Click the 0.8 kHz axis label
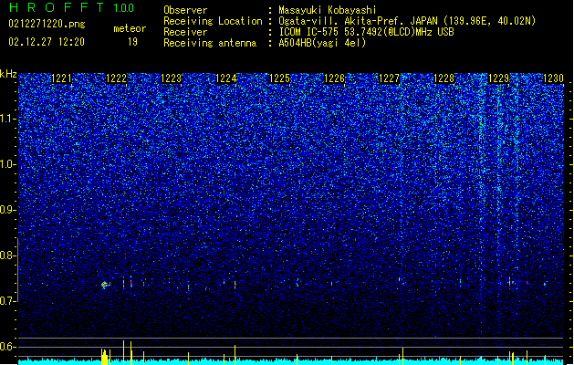 pos(8,255)
